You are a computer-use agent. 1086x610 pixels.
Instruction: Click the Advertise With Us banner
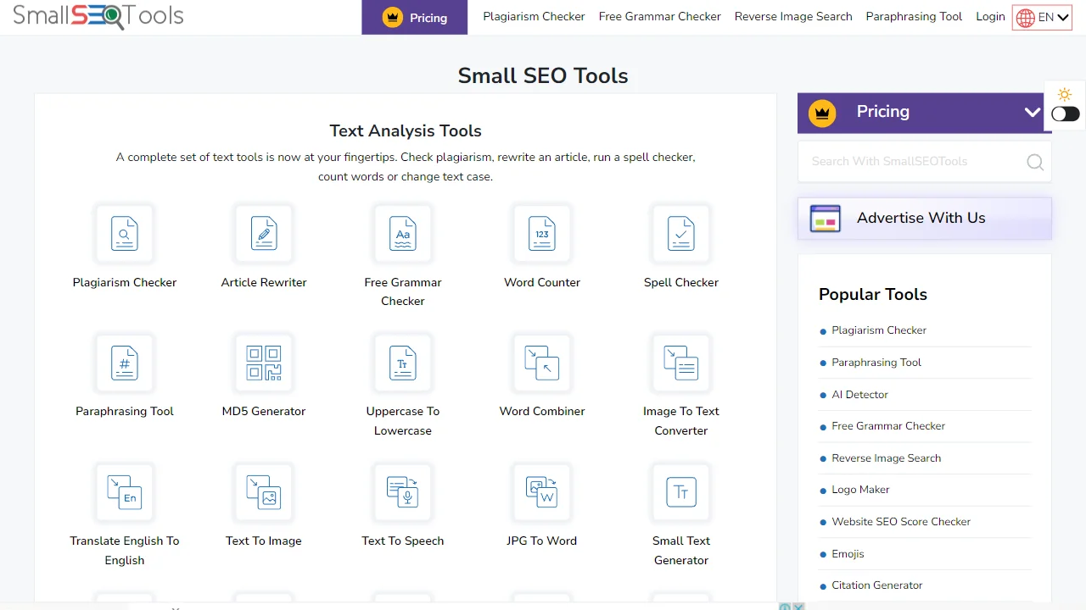pyautogui.click(x=925, y=219)
